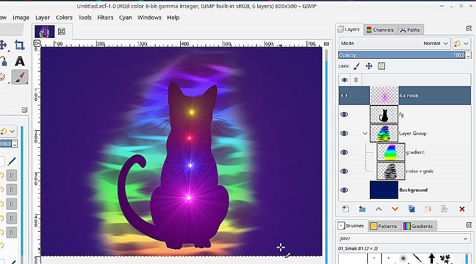Open the brush filter dropdown
476x264 pixels.
point(404,239)
